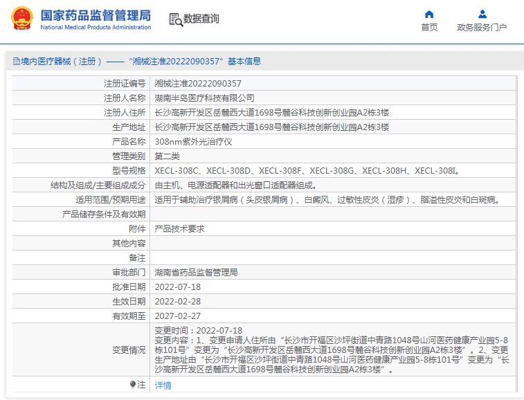Viewport: 524px width, 400px height.
Task: Select 产品技术要求 attachment value
Action: [179, 229]
